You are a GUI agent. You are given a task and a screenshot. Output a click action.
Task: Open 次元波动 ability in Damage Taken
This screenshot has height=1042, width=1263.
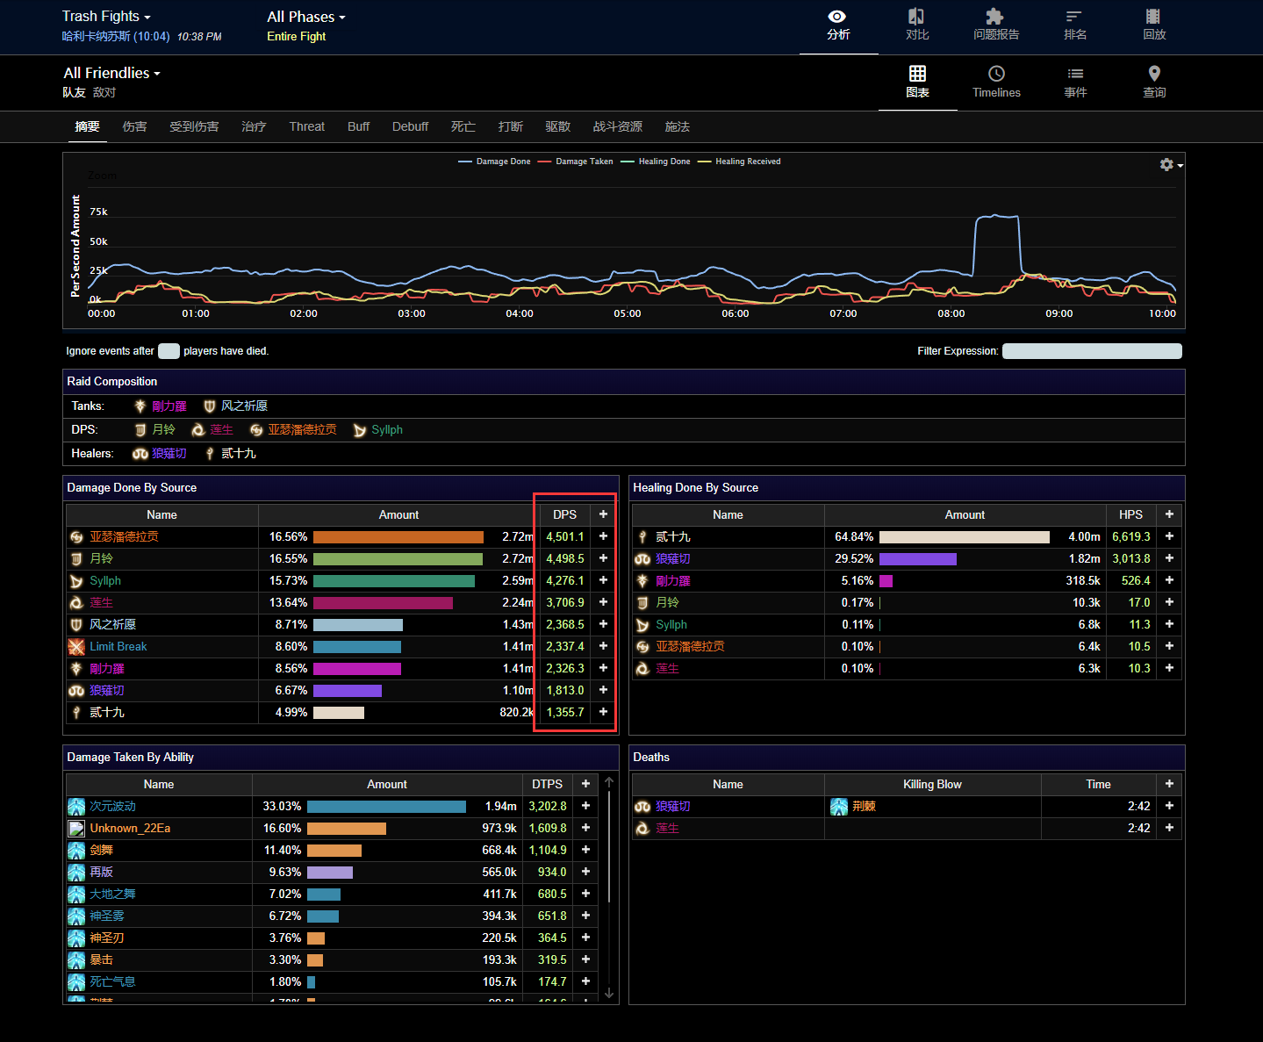click(113, 807)
